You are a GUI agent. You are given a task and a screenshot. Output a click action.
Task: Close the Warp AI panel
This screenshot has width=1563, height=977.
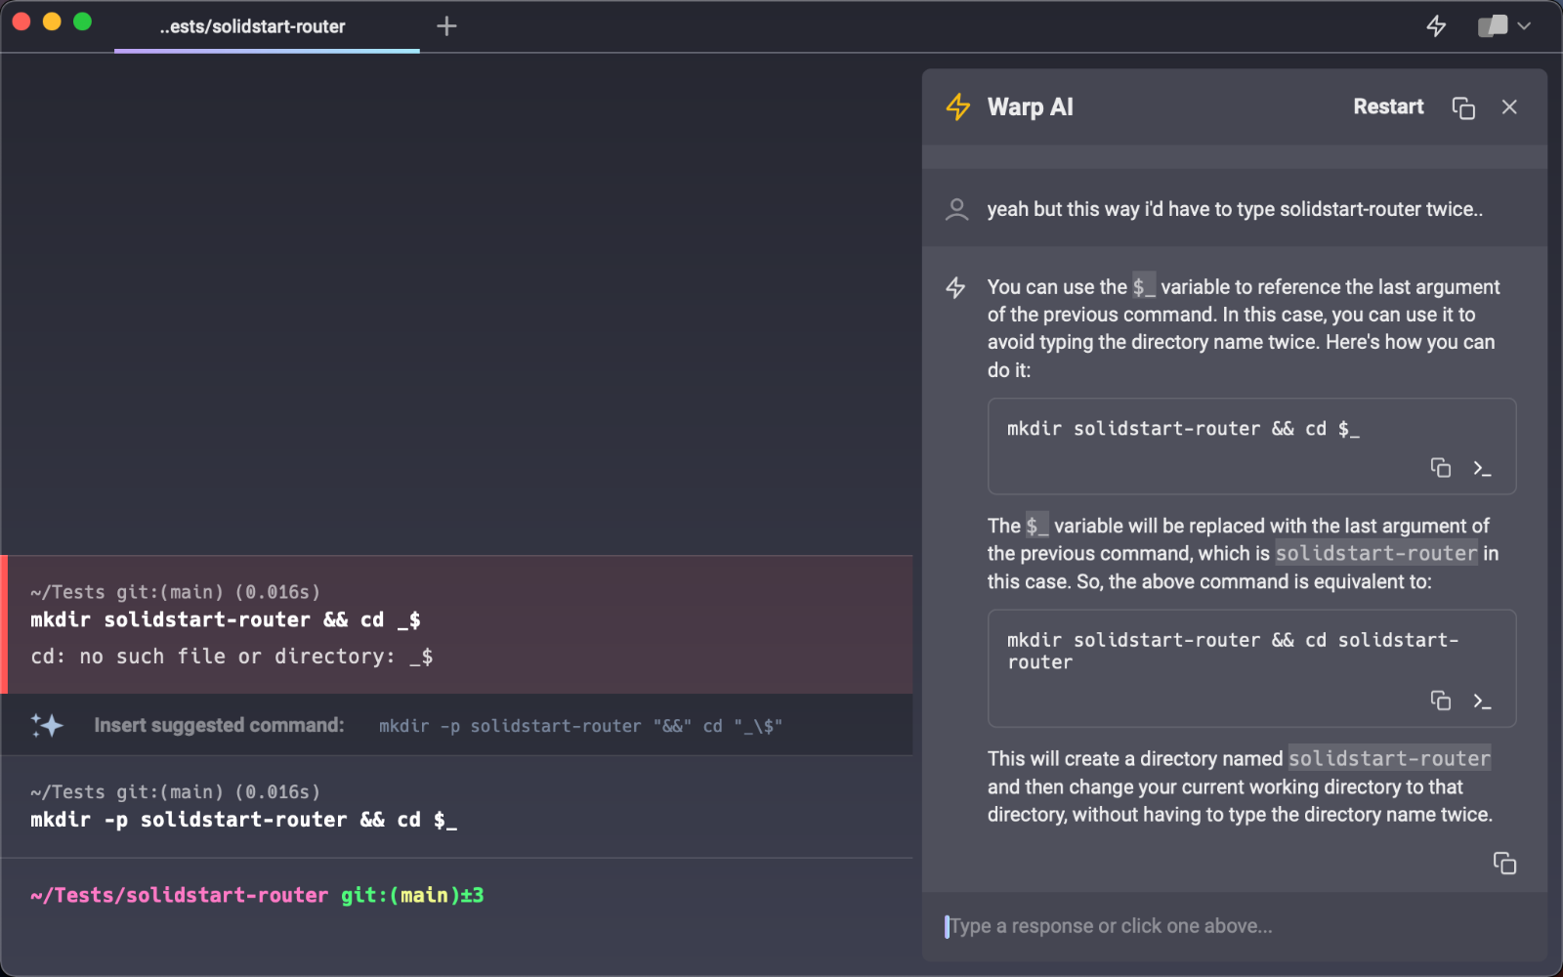pyautogui.click(x=1509, y=107)
